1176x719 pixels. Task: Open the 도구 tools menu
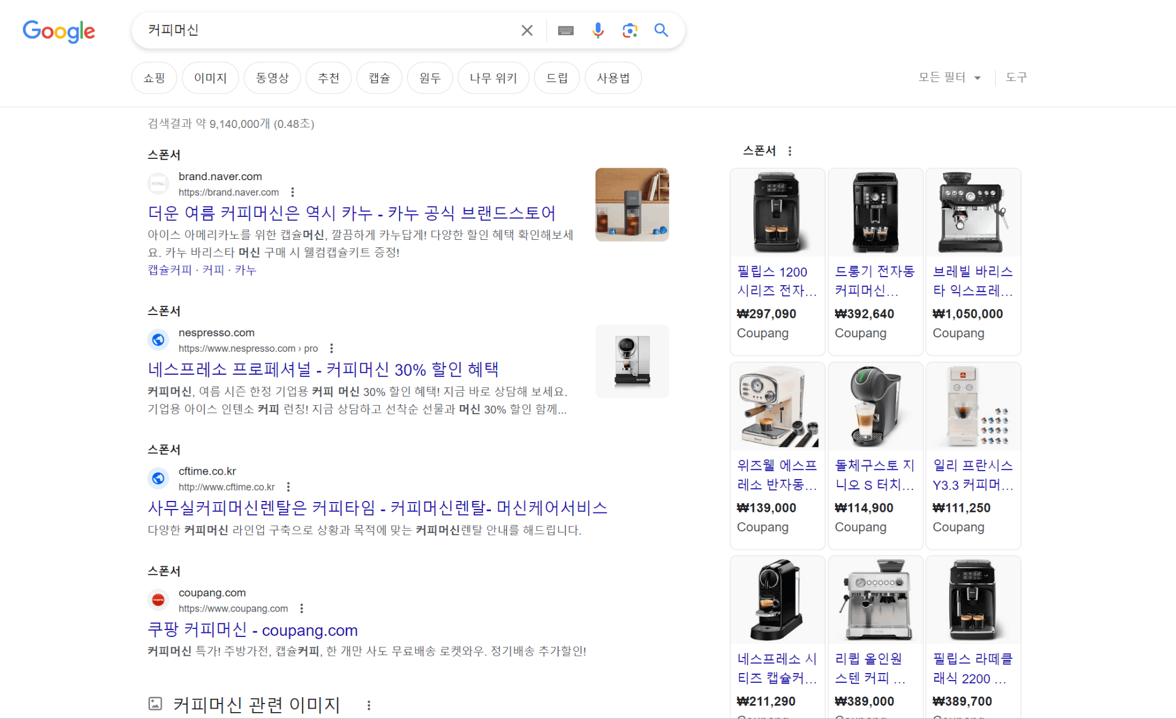(1016, 77)
